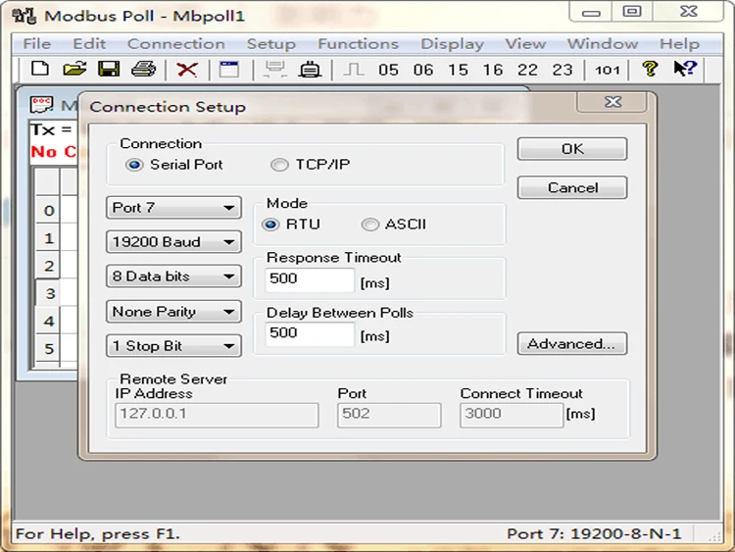
Task: Click the Response Timeout input field
Action: coord(310,279)
